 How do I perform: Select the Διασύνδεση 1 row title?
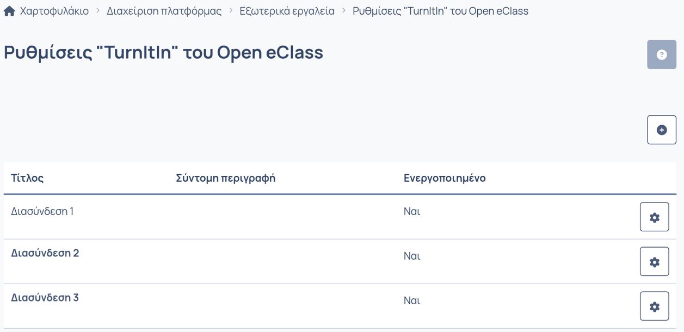tap(42, 211)
